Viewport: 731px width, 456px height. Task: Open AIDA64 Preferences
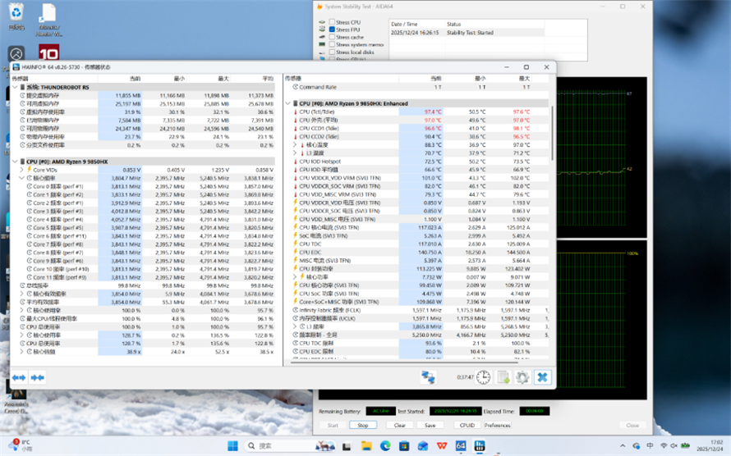498,426
